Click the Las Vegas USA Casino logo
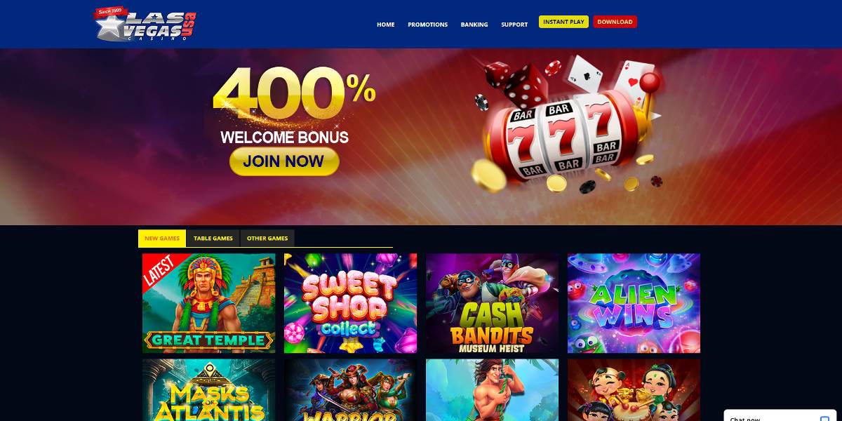This screenshot has height=421, width=842. pyautogui.click(x=146, y=24)
